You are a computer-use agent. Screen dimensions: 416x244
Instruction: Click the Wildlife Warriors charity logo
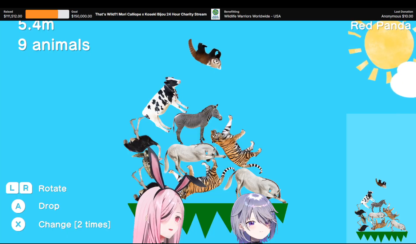(x=215, y=14)
